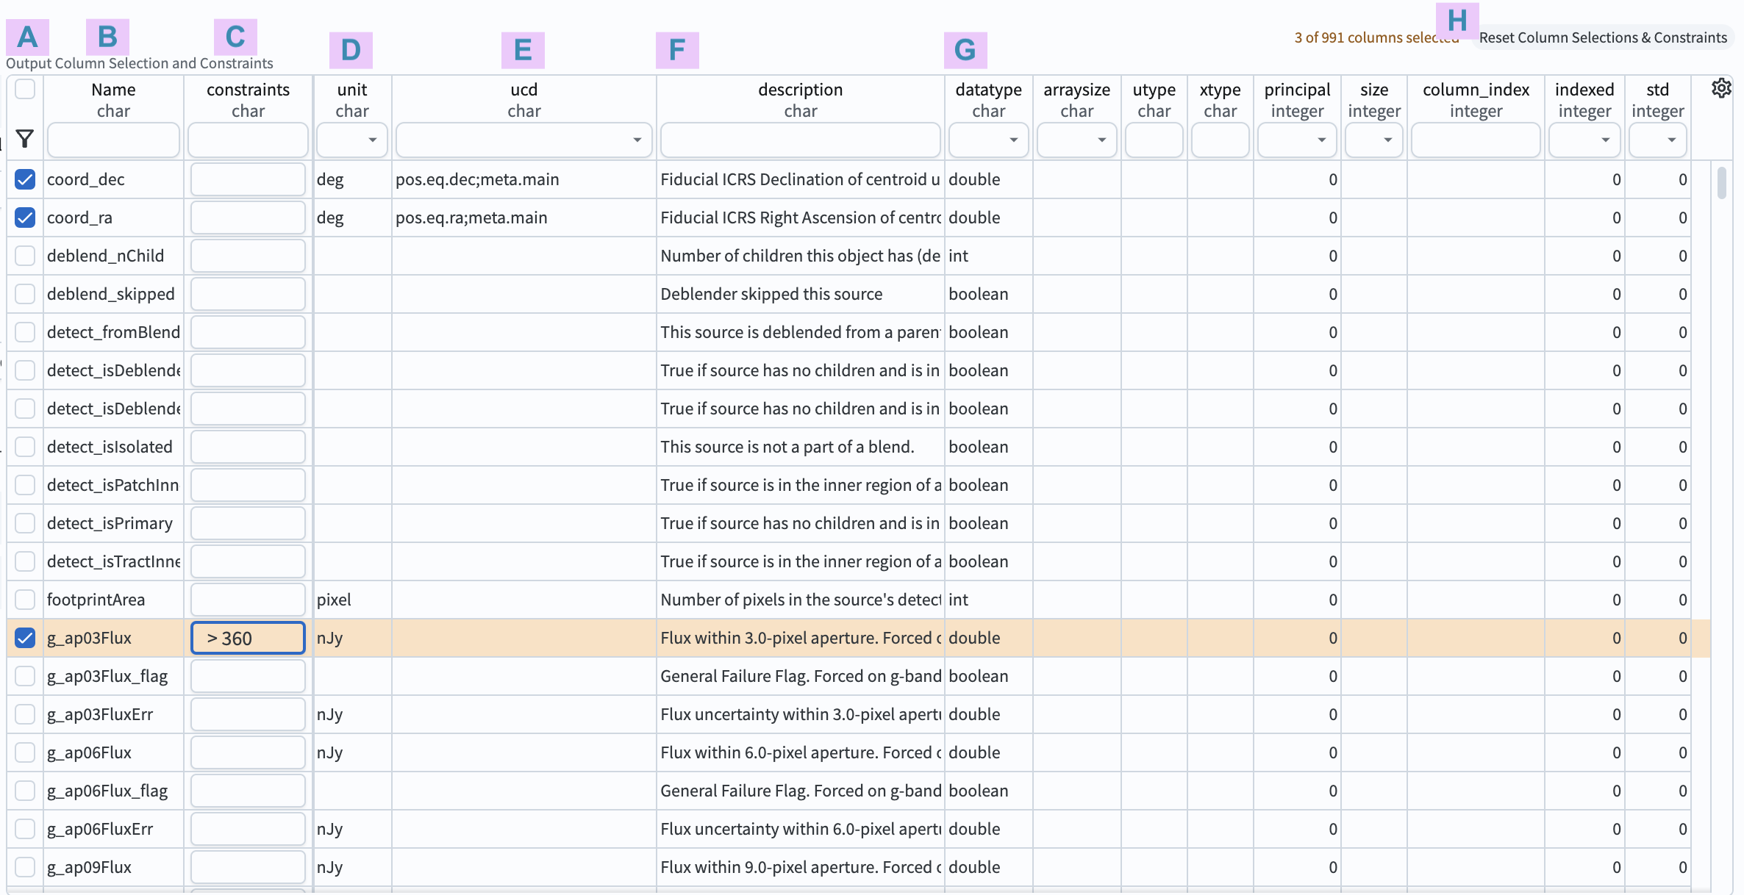The width and height of the screenshot is (1744, 895).
Task: Check the footprintArea column for output
Action: pos(25,600)
